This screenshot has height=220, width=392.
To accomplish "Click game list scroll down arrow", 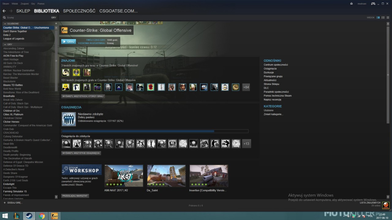I will click(56, 197).
